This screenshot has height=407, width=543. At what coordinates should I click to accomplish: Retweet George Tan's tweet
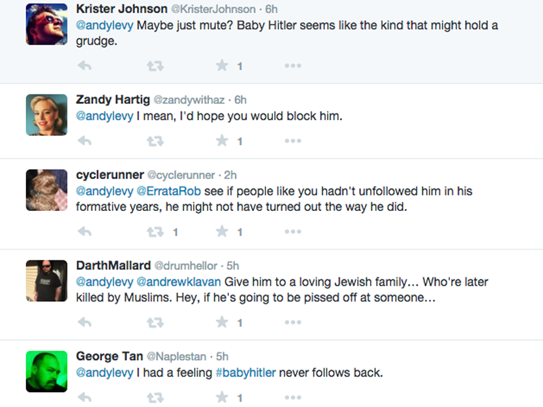155,397
